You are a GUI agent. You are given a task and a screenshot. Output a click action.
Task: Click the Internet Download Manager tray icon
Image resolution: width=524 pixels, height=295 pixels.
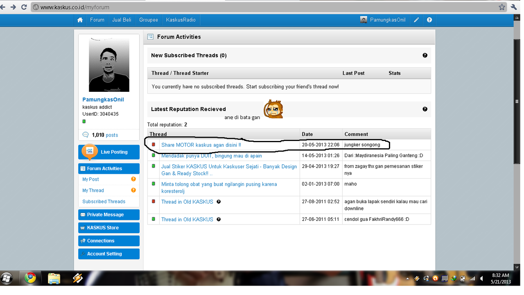454,279
